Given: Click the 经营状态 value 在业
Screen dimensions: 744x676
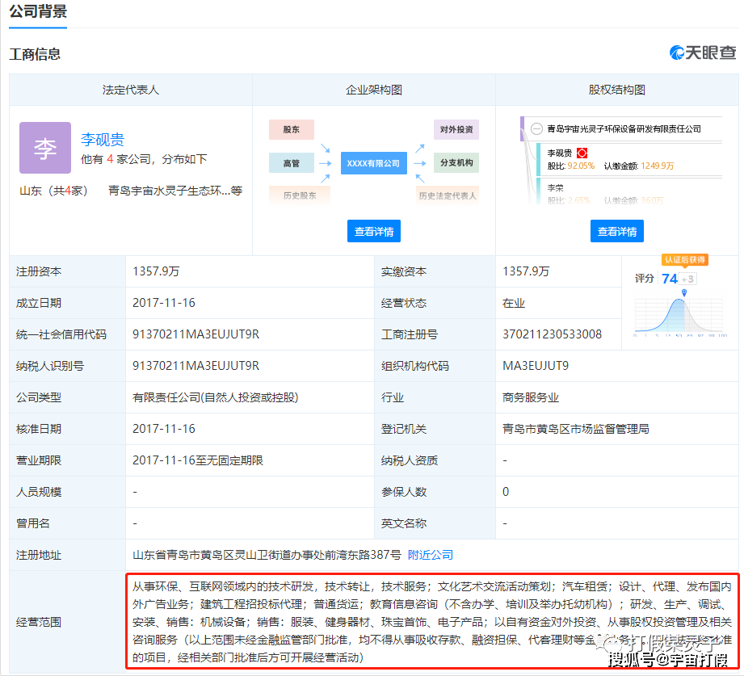Looking at the screenshot, I should click(x=514, y=303).
